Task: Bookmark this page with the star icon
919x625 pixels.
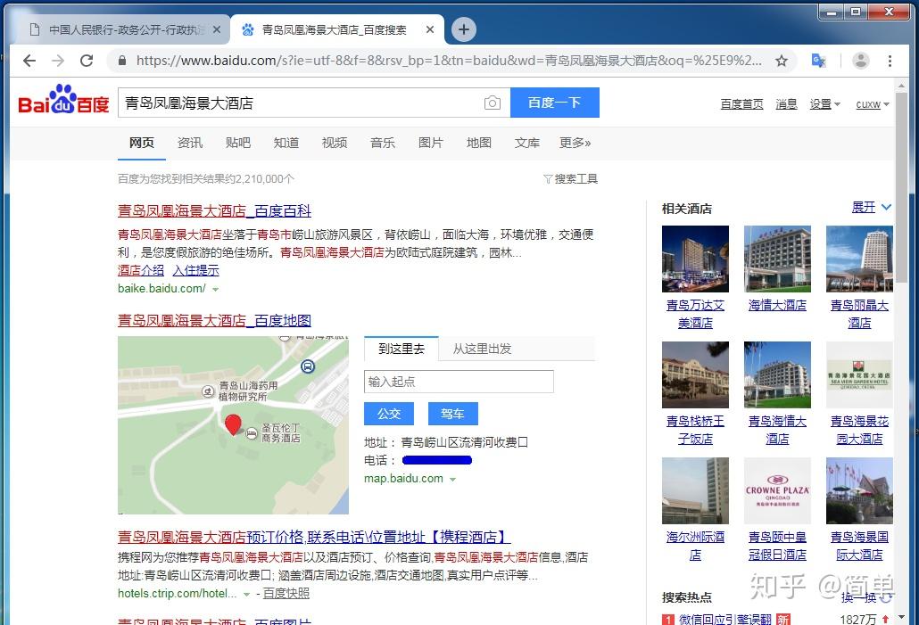Action: [x=782, y=61]
